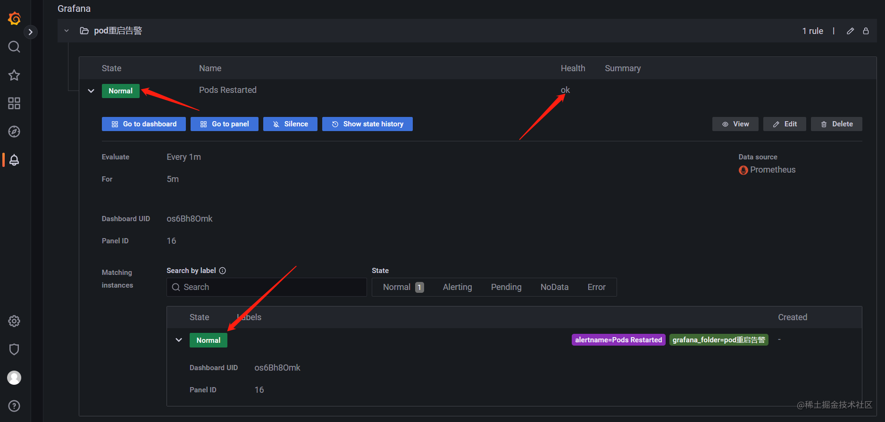Click the Prometheus data source icon

(743, 170)
